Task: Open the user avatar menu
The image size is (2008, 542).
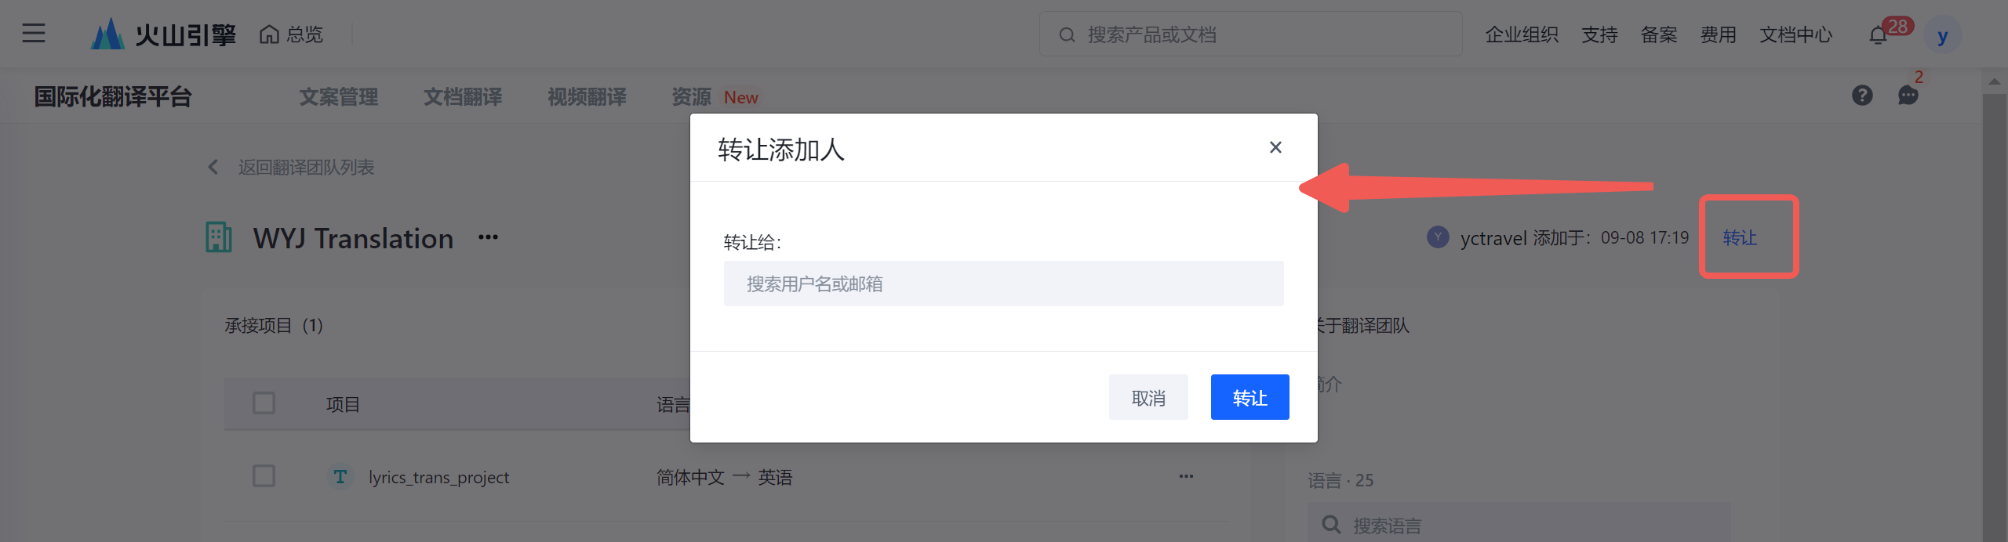Action: point(1942,36)
